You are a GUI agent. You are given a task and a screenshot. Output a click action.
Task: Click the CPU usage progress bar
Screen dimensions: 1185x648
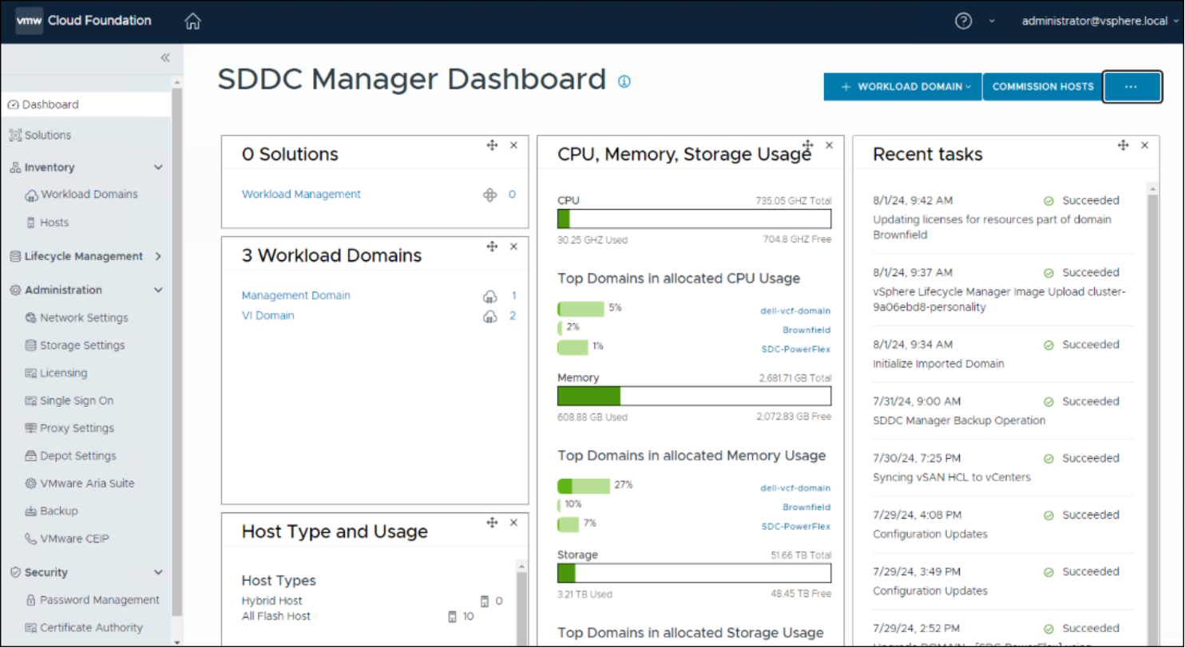pos(694,219)
